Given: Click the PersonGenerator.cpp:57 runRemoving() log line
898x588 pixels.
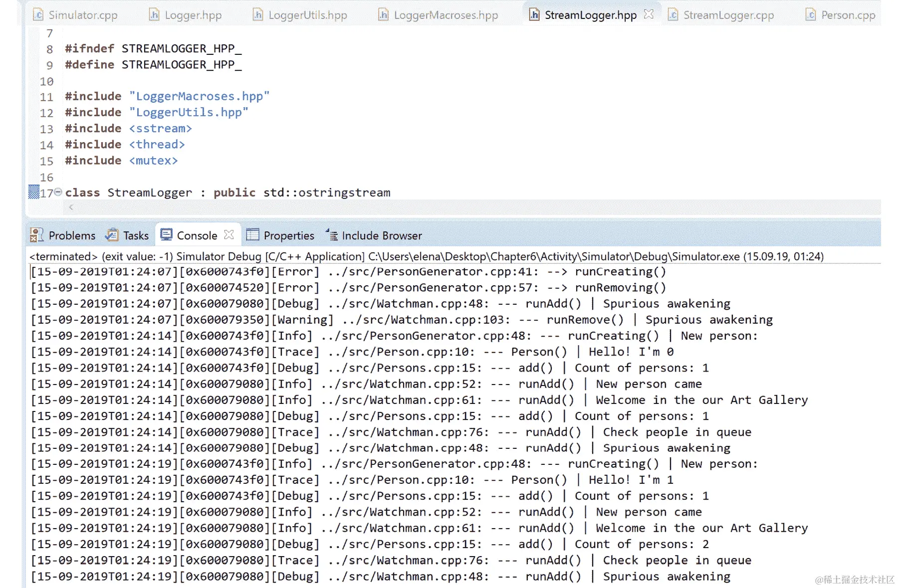Looking at the screenshot, I should 348,288.
